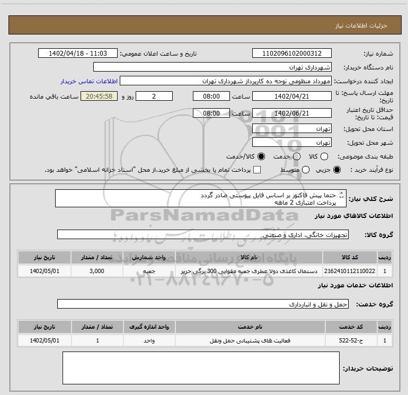
Task: Click the delivery province field تهران
Action: 291,128
